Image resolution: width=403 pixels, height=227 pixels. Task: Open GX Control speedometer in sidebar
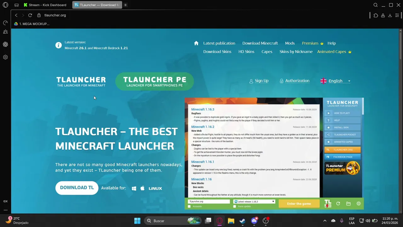[x=5, y=23]
